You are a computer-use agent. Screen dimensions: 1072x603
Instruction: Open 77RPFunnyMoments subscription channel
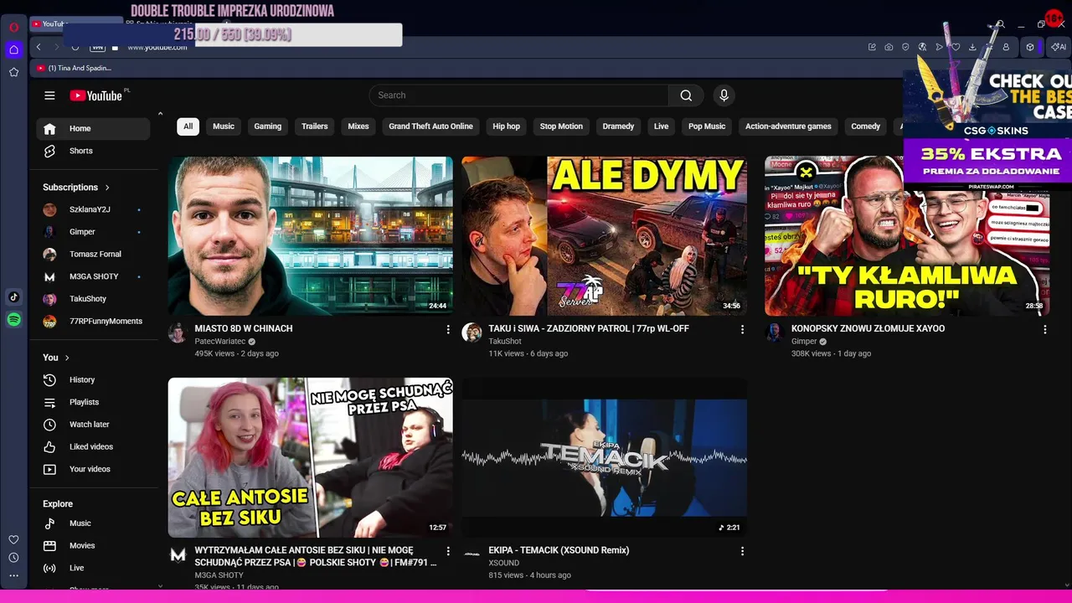point(93,322)
